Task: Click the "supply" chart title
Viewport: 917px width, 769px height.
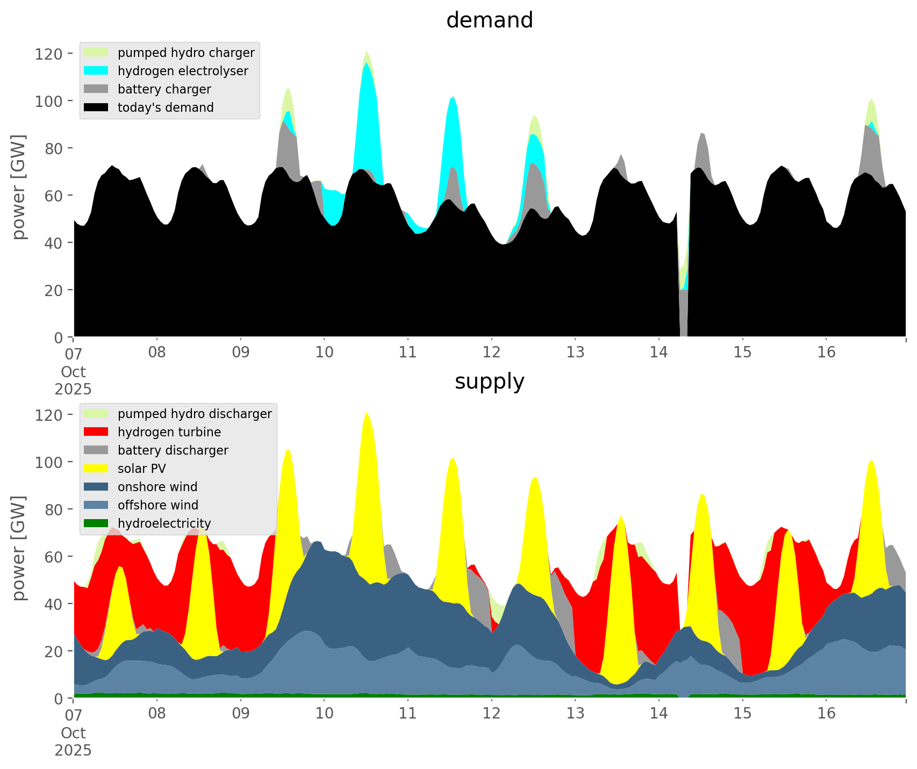Action: (x=489, y=382)
